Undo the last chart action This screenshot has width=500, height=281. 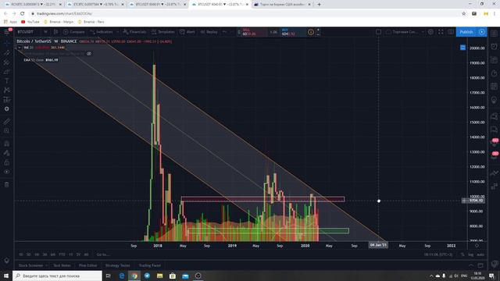[224, 32]
